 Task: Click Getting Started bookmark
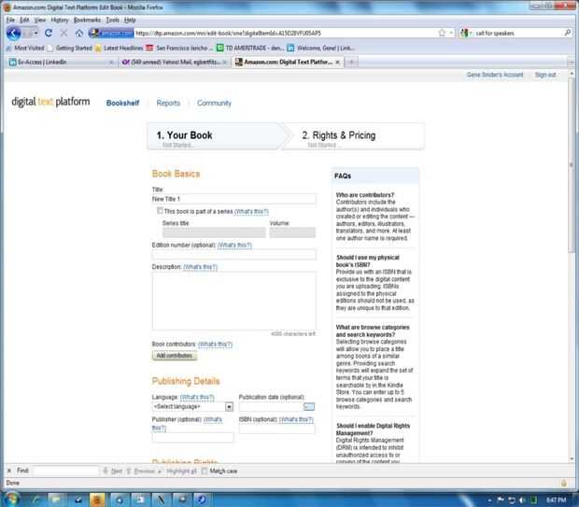click(70, 48)
